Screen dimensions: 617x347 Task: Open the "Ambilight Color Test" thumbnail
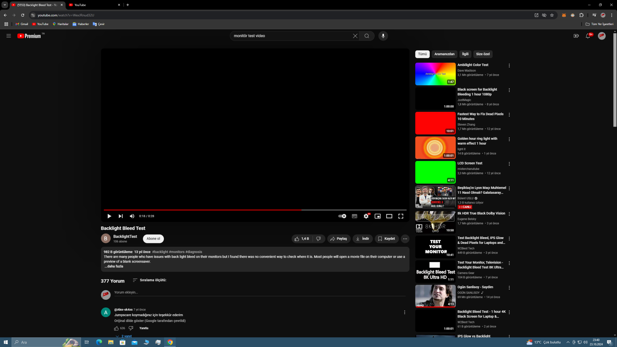tap(435, 74)
